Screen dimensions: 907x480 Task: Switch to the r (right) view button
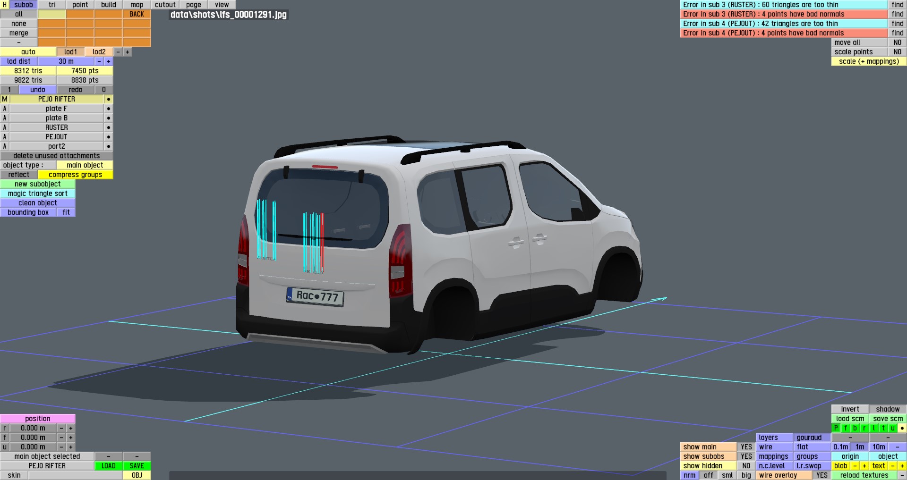(864, 428)
